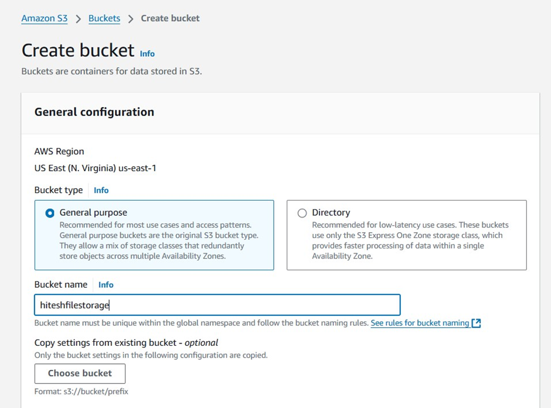This screenshot has height=408, width=551.
Task: Click the s3://bucket/prefix format hint
Action: [81, 391]
